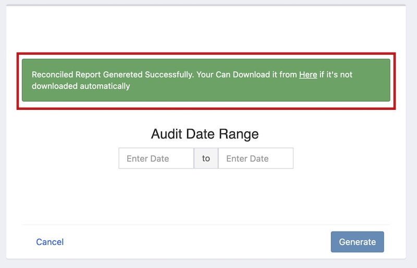
Task: Click the Audit Date Range heading
Action: 205,134
